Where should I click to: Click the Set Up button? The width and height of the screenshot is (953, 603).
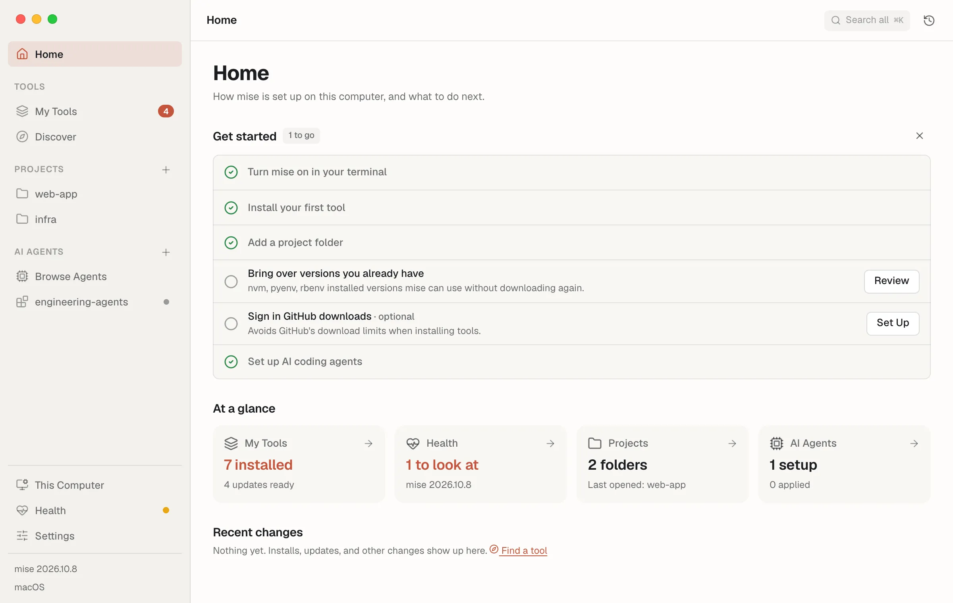[x=893, y=323]
